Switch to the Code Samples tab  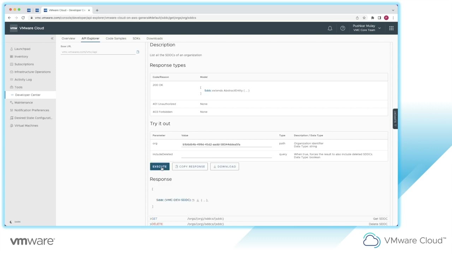point(116,38)
